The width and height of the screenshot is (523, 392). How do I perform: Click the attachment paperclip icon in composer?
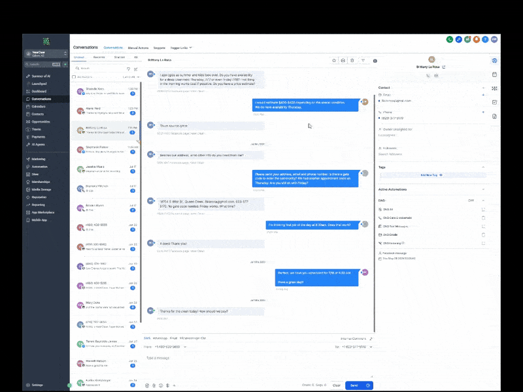click(154, 385)
